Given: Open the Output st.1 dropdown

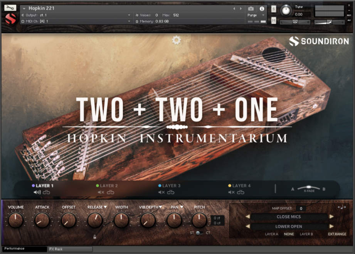Looking at the screenshot, I should click(77, 15).
